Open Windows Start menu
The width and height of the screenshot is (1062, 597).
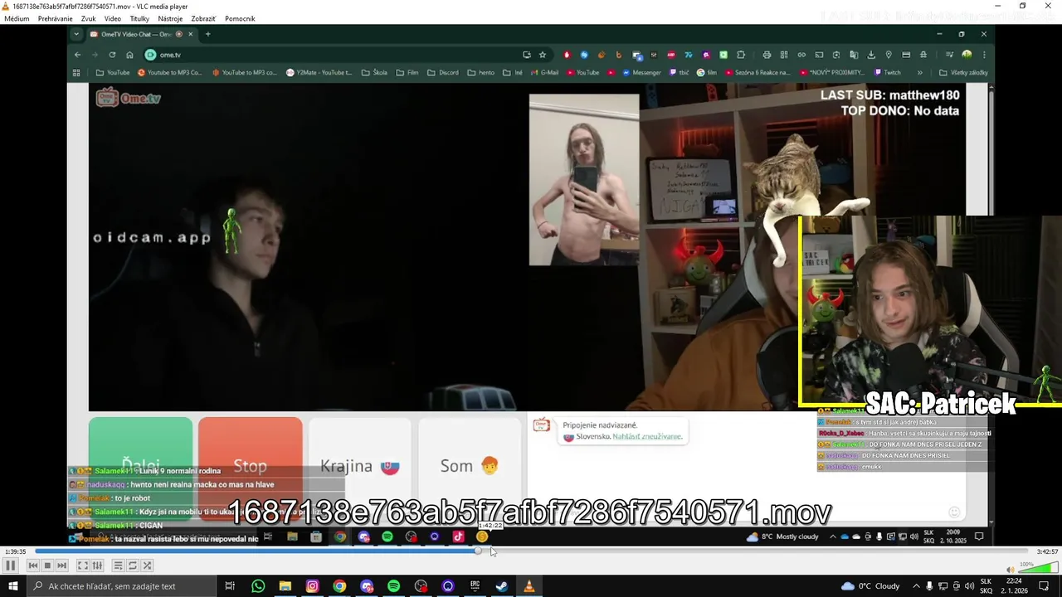tap(12, 586)
